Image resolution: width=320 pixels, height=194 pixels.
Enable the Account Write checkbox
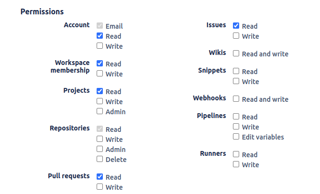click(x=99, y=46)
